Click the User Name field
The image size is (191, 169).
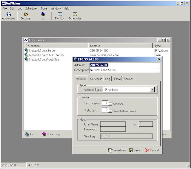[x=113, y=124]
